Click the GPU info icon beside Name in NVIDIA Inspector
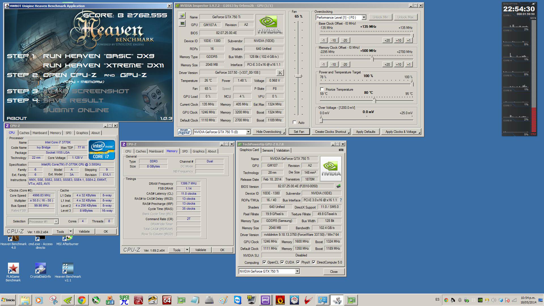The height and width of the screenshot is (306, 544). (x=182, y=16)
